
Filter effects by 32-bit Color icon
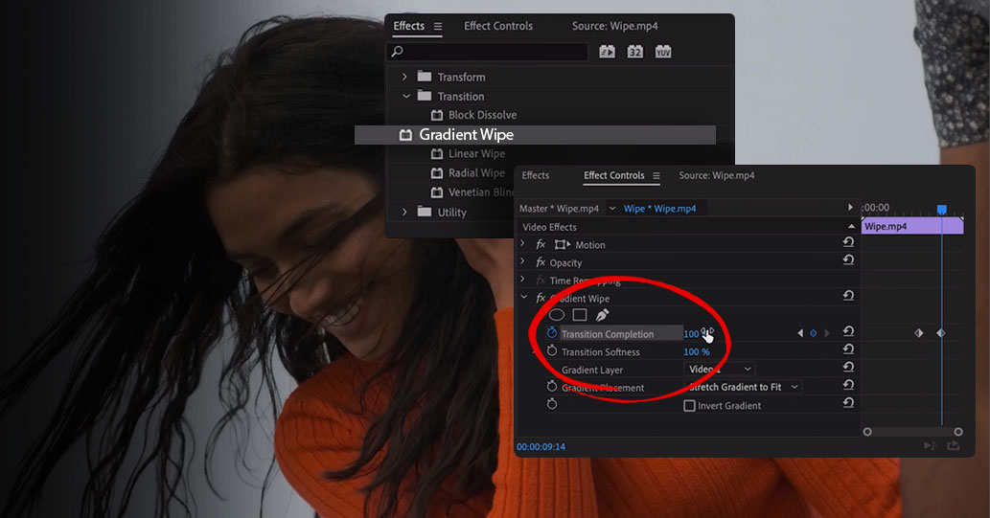634,52
